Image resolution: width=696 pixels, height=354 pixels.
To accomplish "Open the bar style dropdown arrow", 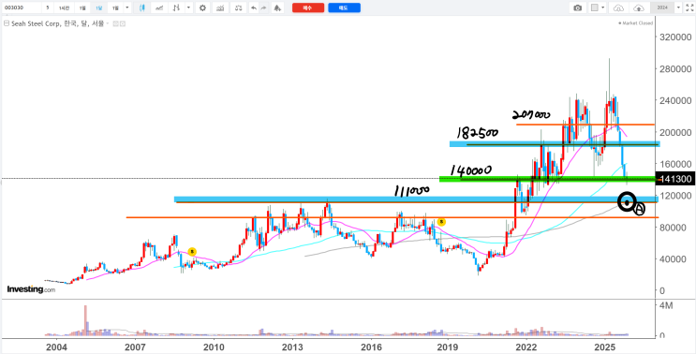I will [x=189, y=7].
